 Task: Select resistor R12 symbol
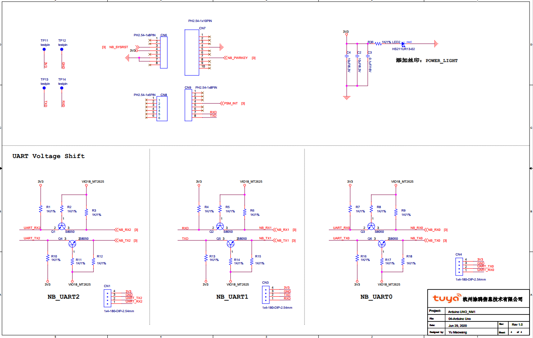pyautogui.click(x=93, y=262)
